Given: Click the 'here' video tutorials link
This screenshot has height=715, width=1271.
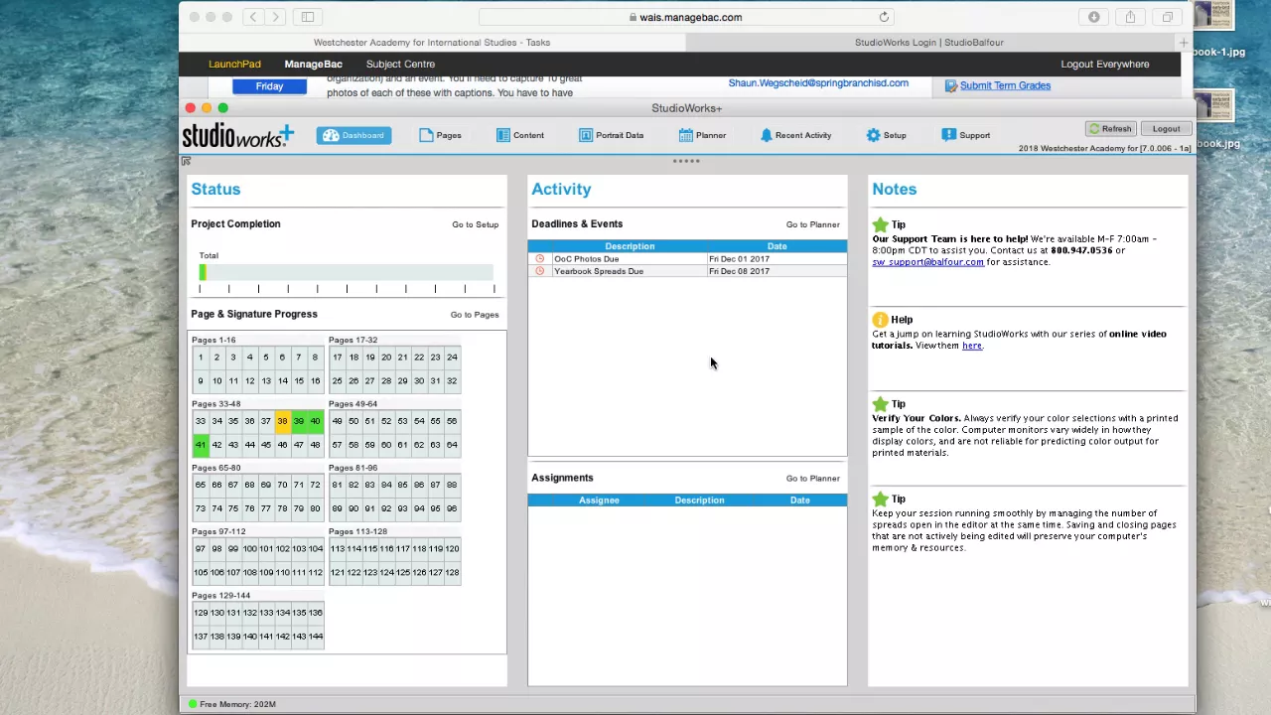Looking at the screenshot, I should click(x=971, y=346).
